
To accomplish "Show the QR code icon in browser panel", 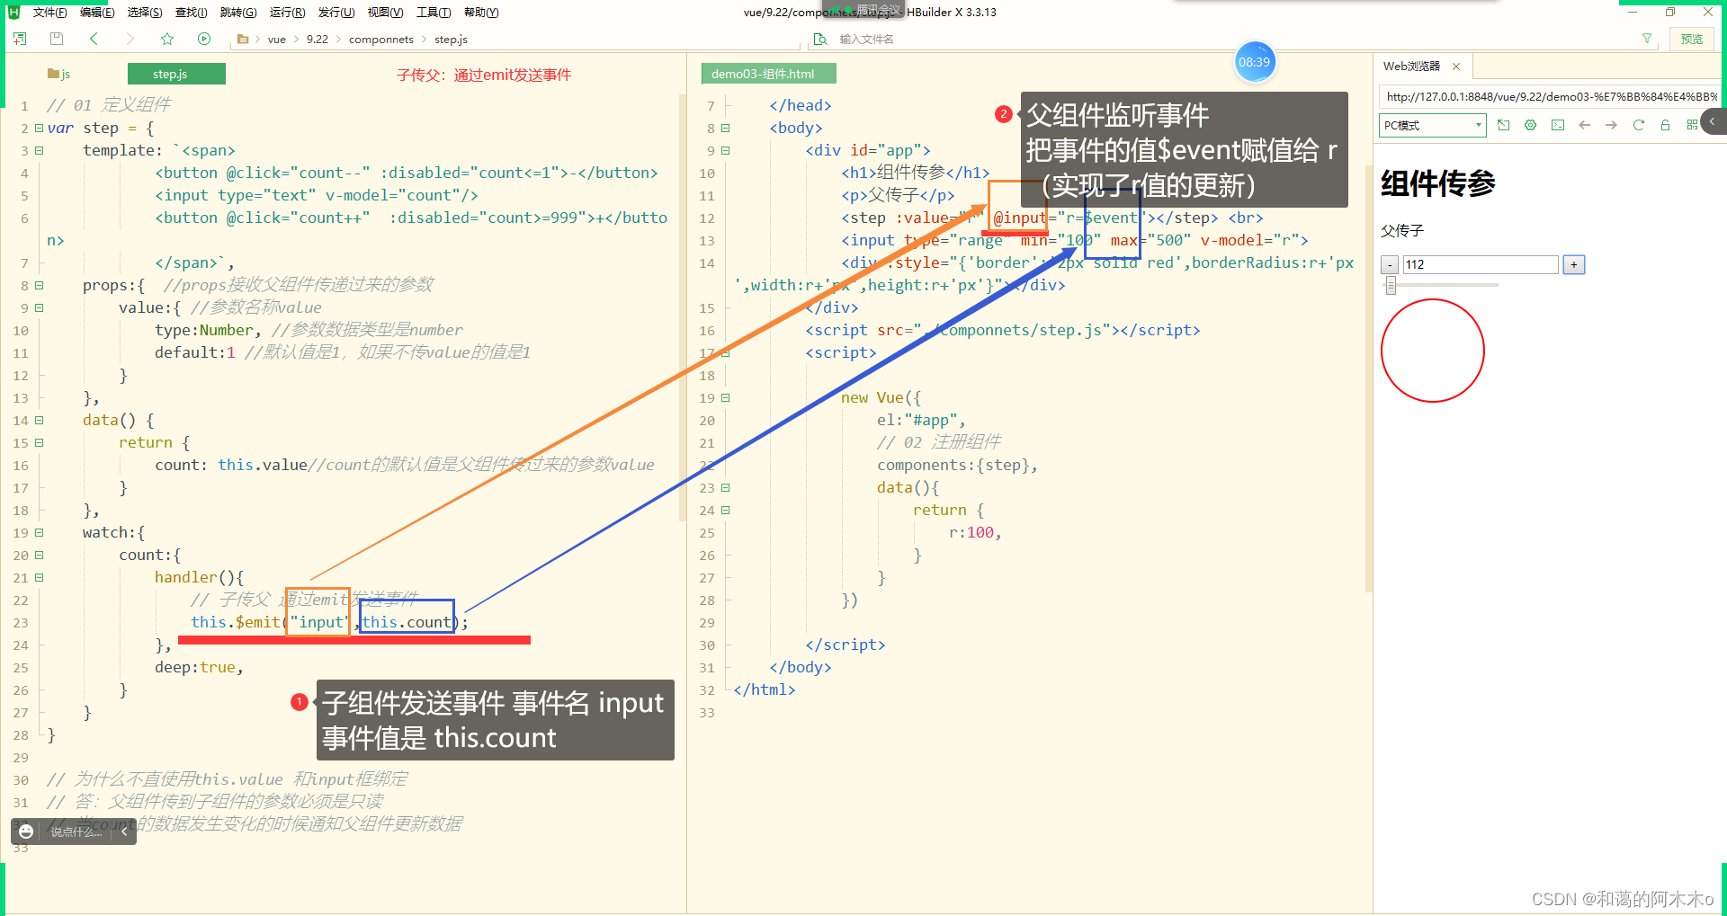I will [1691, 123].
